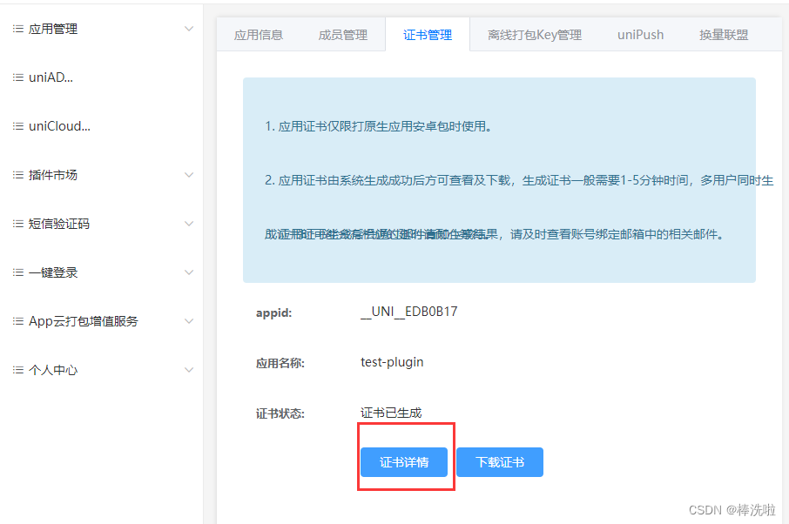Click the list icon beside 插件市场

pyautogui.click(x=17, y=175)
